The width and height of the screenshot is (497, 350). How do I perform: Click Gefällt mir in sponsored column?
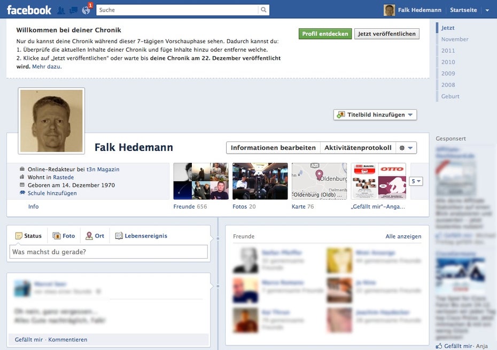pos(458,346)
